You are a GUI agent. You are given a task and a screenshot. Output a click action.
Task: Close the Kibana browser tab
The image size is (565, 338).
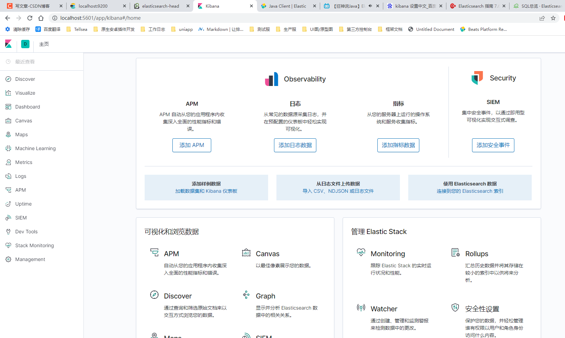tap(251, 6)
